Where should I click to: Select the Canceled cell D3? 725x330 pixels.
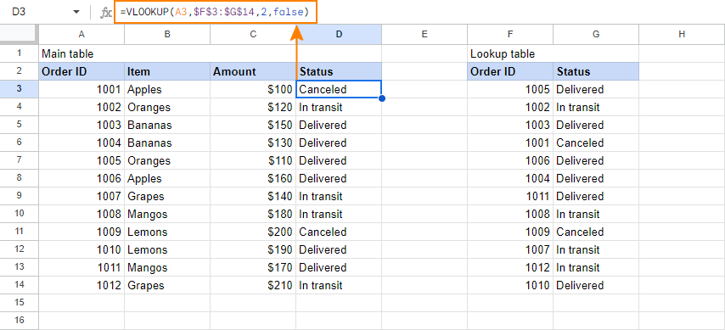tap(339, 89)
